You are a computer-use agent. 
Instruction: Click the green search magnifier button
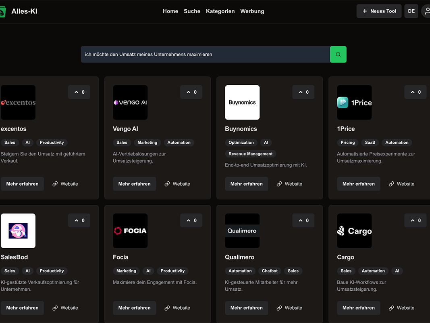338,55
